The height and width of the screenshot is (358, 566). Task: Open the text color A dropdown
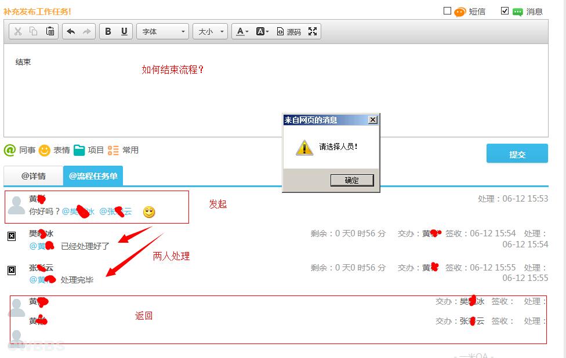point(242,31)
